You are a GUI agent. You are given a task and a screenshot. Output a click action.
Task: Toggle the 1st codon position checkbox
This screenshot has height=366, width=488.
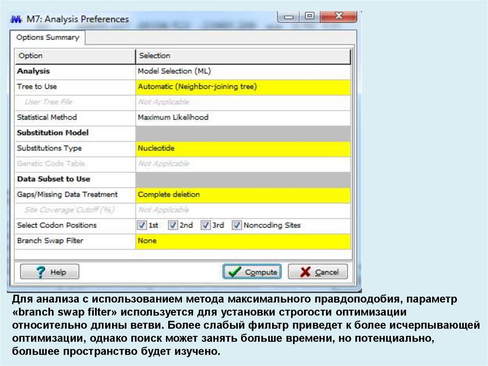pyautogui.click(x=142, y=225)
